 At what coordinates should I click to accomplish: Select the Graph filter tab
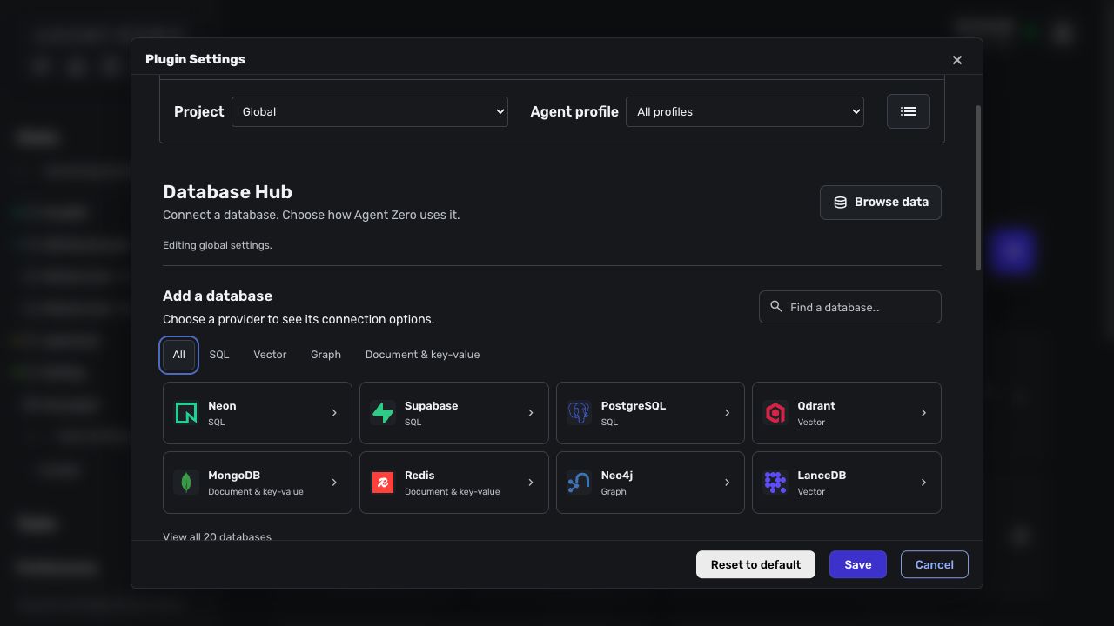[325, 355]
